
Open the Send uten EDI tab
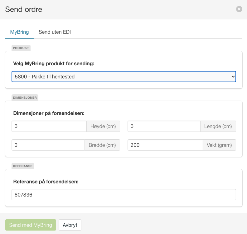click(55, 32)
